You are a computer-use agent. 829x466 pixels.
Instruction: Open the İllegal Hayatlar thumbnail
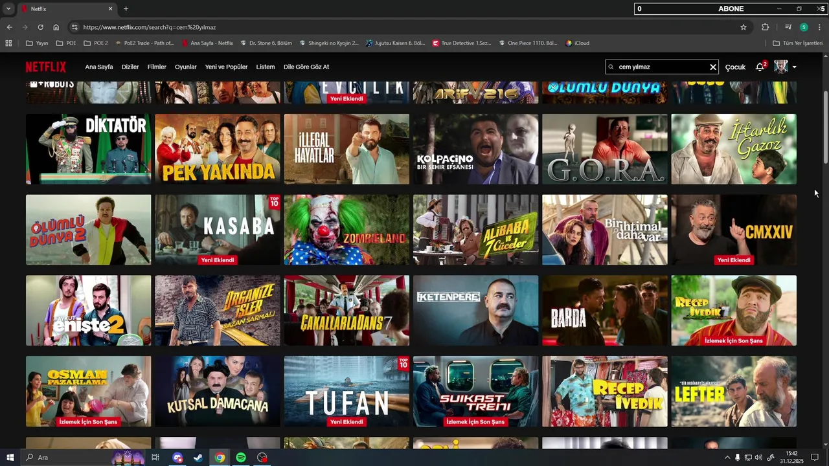coord(346,149)
